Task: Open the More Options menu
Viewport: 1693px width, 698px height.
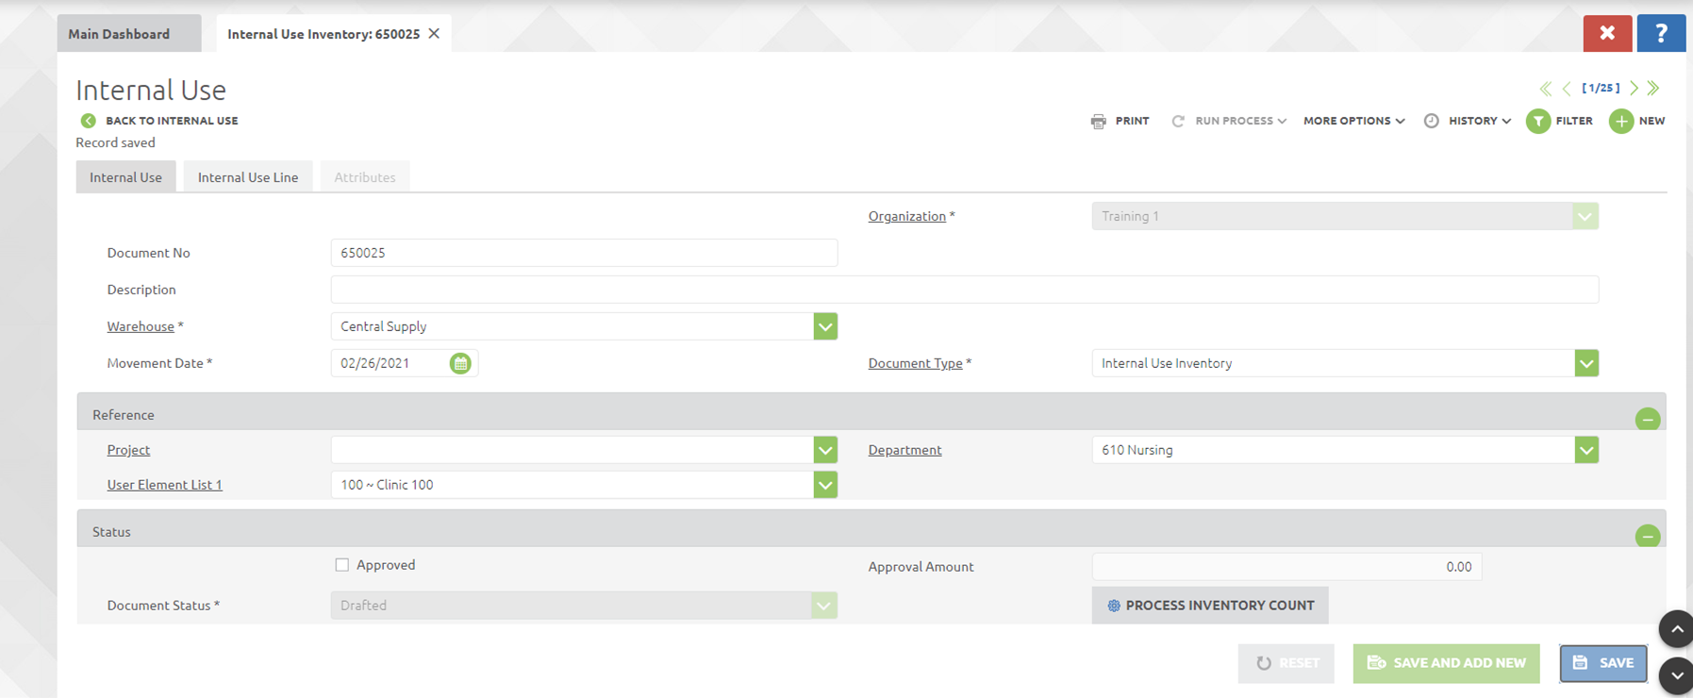Action: 1353,121
